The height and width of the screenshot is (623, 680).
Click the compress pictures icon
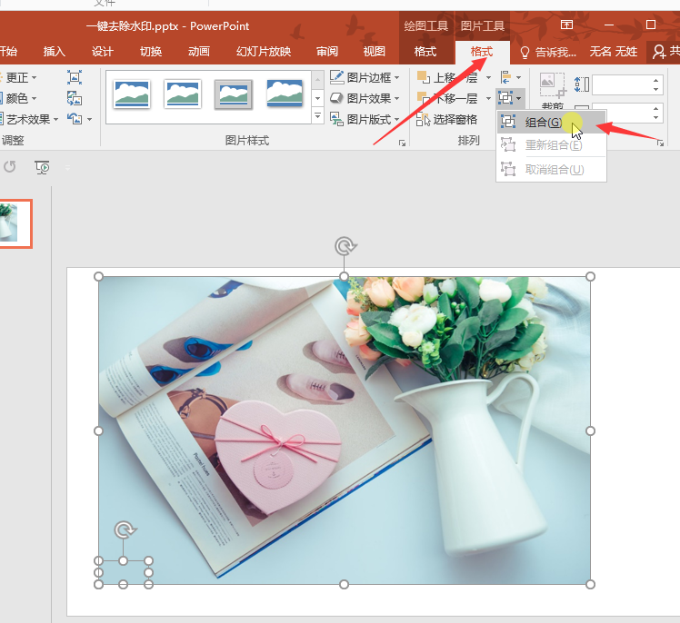[x=75, y=77]
